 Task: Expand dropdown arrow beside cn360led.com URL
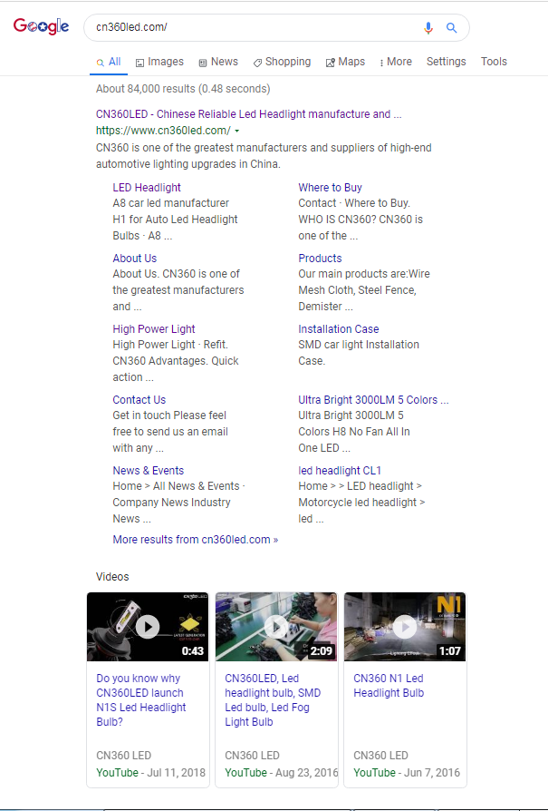pyautogui.click(x=237, y=132)
